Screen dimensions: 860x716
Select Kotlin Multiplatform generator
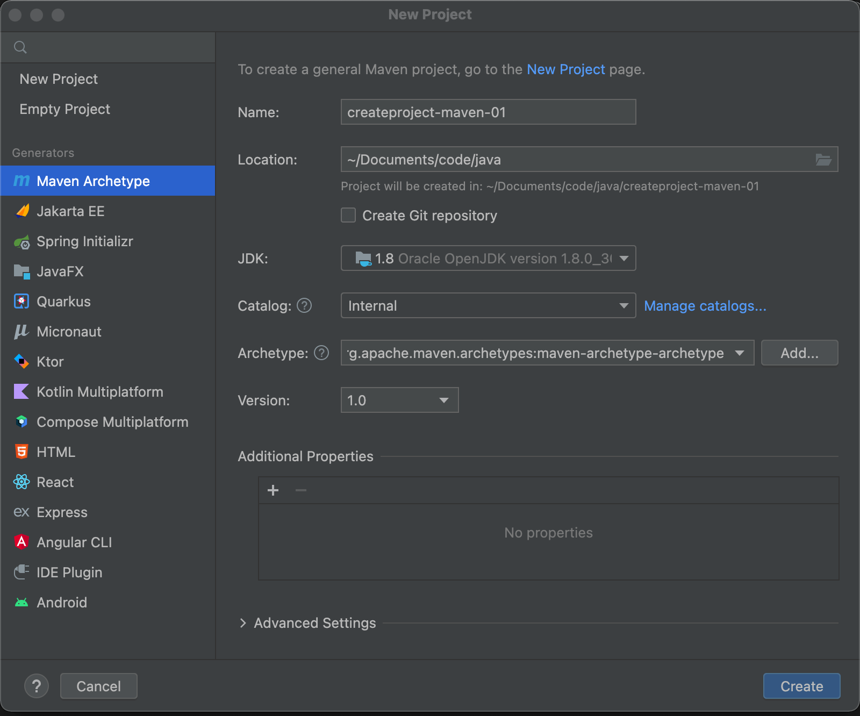99,392
